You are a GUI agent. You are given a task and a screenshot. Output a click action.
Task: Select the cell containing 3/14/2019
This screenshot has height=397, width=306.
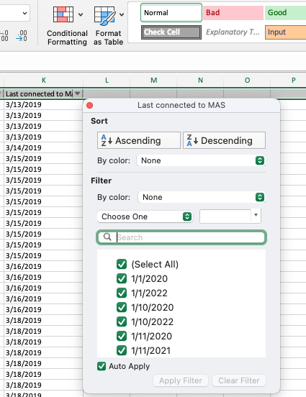pos(43,147)
